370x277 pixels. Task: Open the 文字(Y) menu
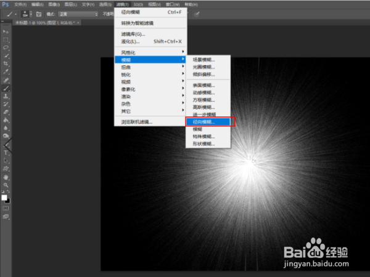(x=88, y=4)
